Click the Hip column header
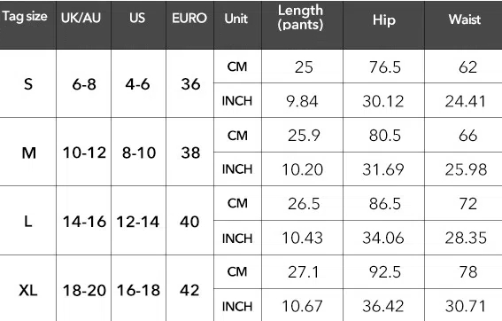The image size is (502, 321). pyautogui.click(x=383, y=25)
